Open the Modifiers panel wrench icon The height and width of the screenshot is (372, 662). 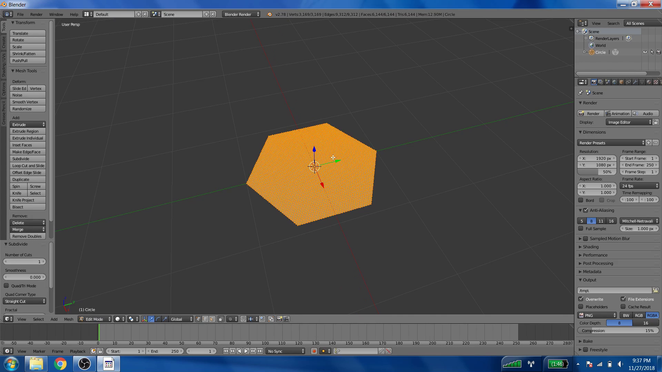(635, 82)
